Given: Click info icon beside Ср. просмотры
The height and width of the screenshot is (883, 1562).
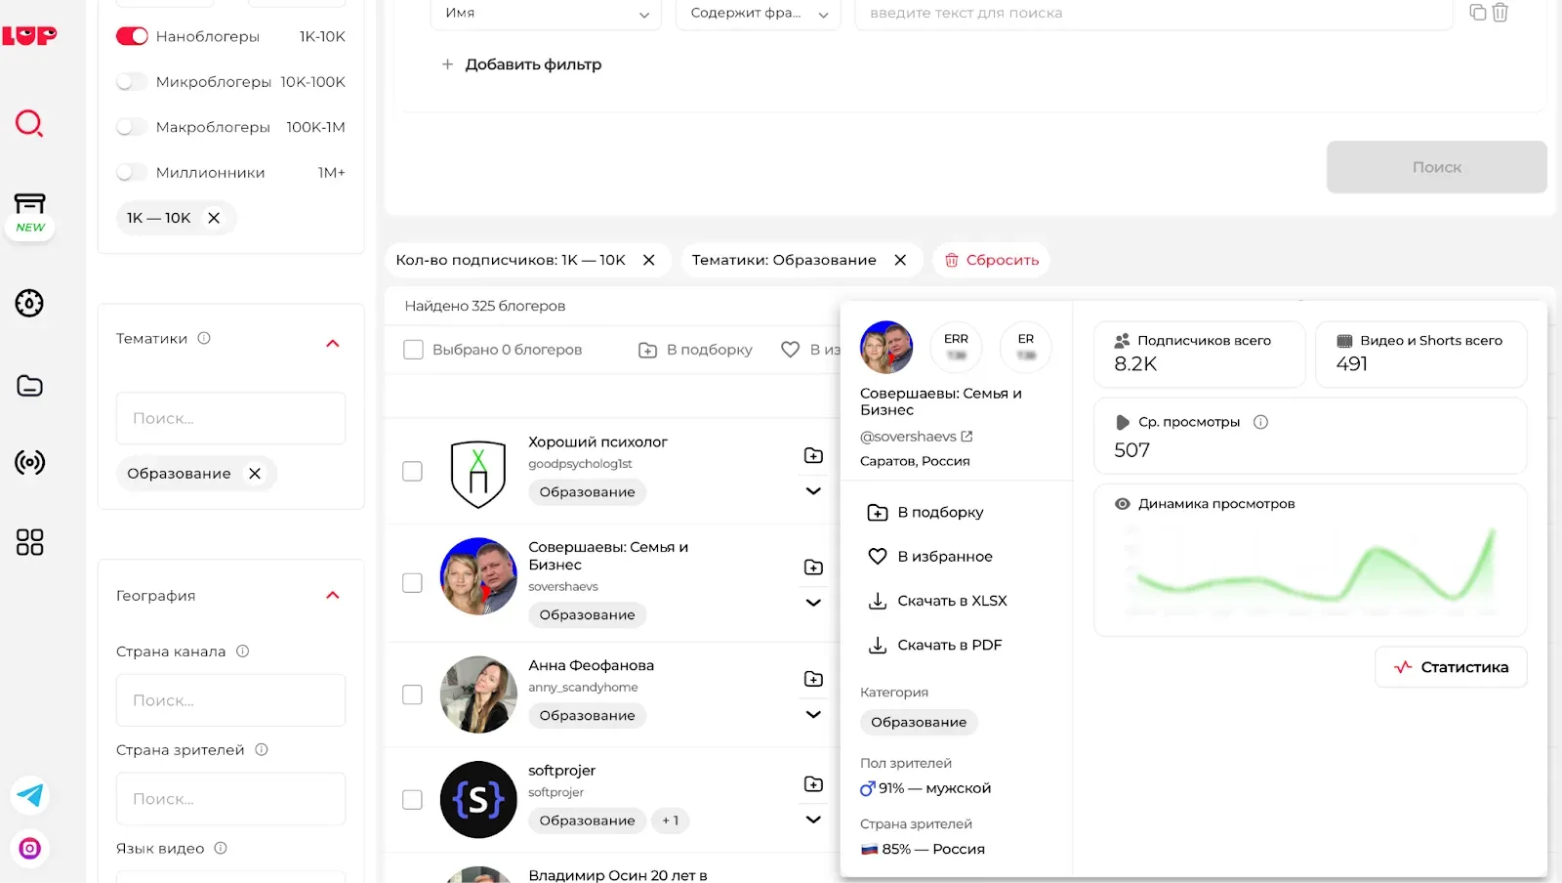Looking at the screenshot, I should click(1260, 422).
